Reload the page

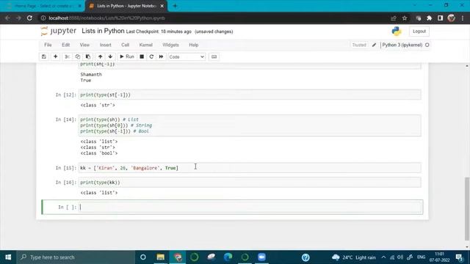(29, 18)
